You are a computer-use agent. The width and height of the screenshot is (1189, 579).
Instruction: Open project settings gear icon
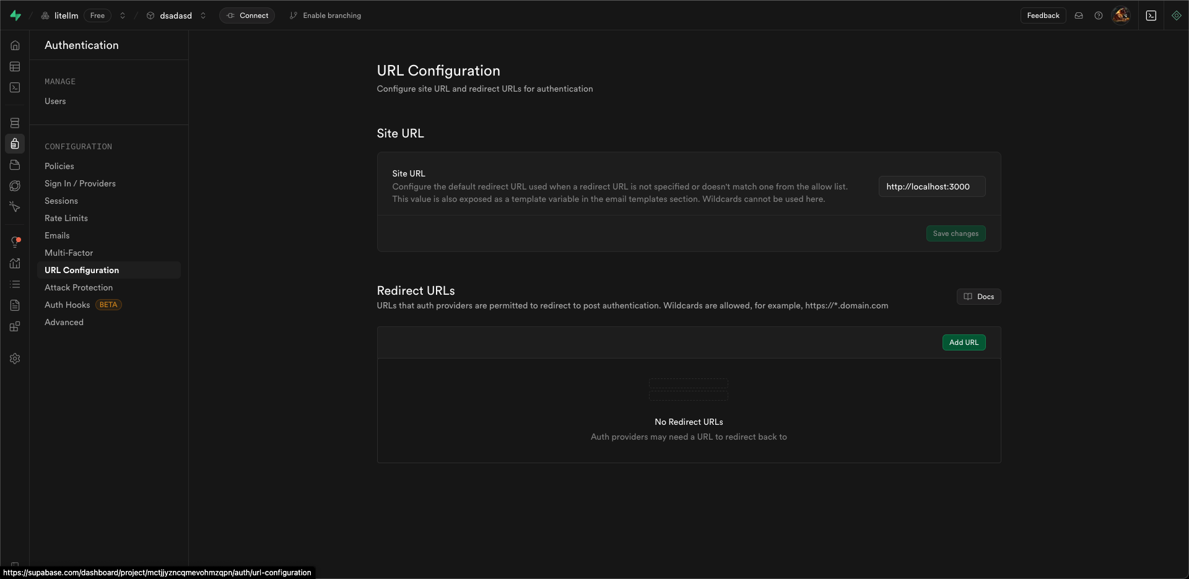pyautogui.click(x=15, y=359)
